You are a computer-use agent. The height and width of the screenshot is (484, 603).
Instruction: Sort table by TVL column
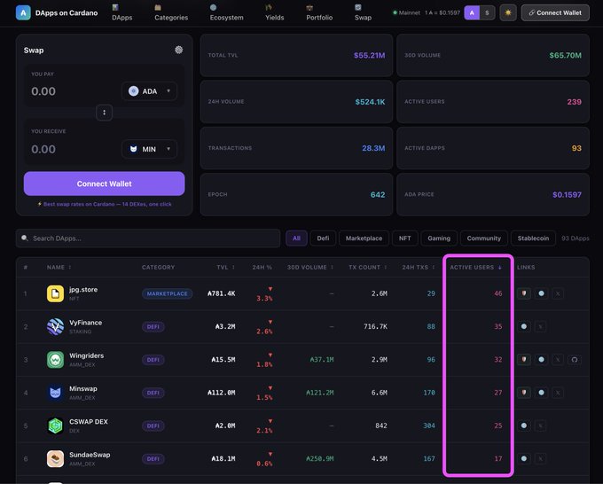226,267
